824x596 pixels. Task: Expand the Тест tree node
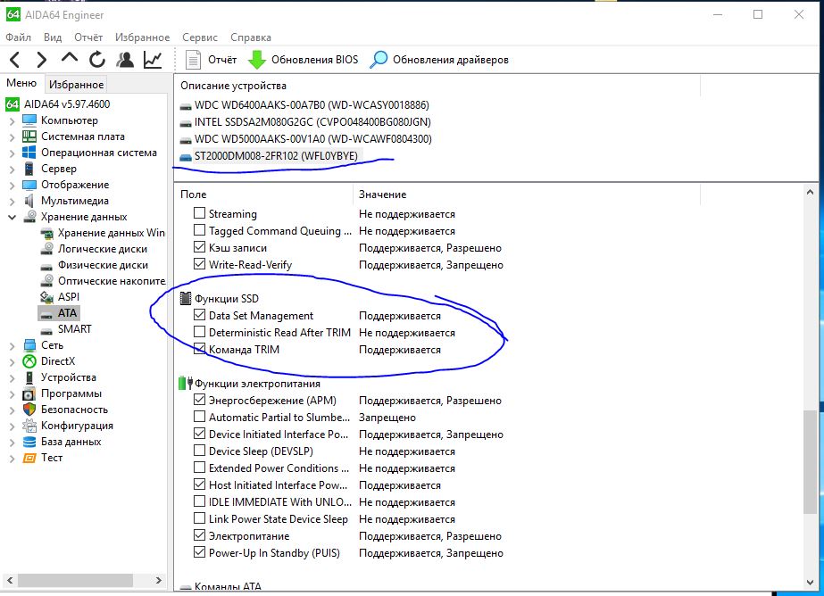pos(12,459)
